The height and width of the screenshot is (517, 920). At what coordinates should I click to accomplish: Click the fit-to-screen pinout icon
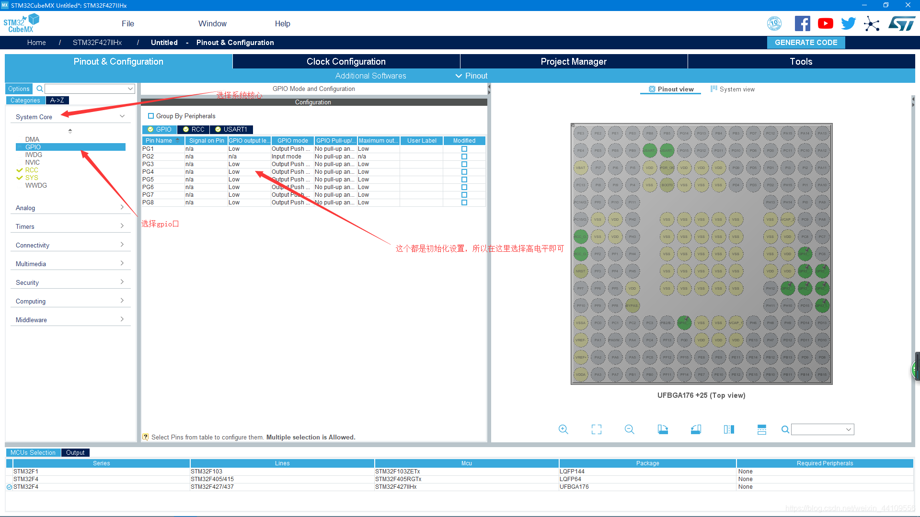pyautogui.click(x=597, y=429)
